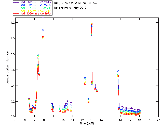Click the x-axis tick label 6

coord(25,120)
